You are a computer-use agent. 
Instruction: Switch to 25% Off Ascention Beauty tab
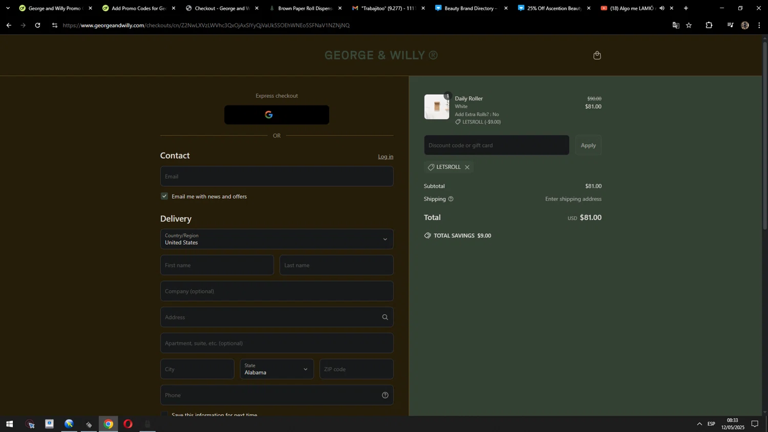[553, 8]
